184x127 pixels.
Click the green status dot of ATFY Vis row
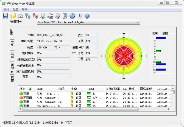coord(21,94)
